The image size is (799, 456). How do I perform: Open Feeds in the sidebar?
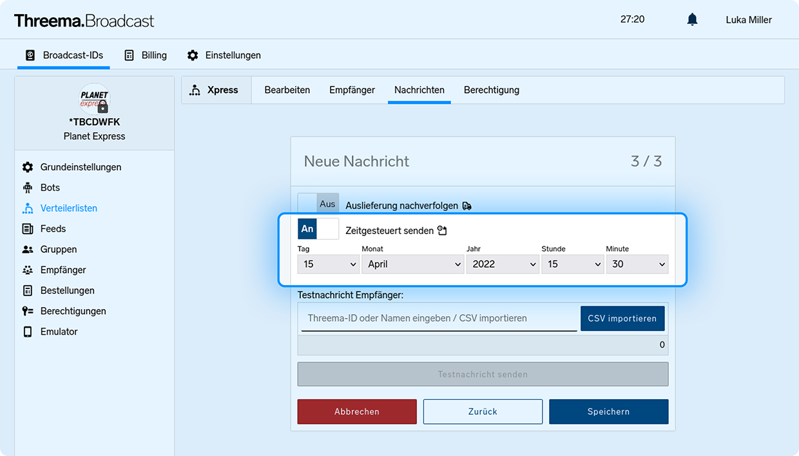53,229
